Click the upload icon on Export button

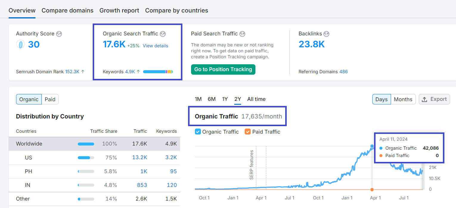click(425, 99)
